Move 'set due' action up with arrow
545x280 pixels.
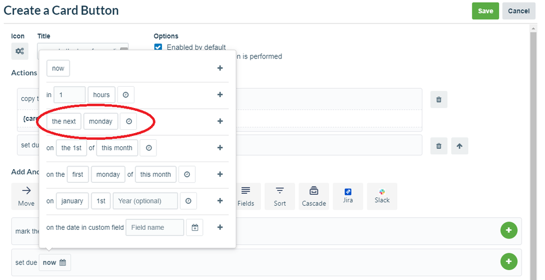tap(459, 146)
